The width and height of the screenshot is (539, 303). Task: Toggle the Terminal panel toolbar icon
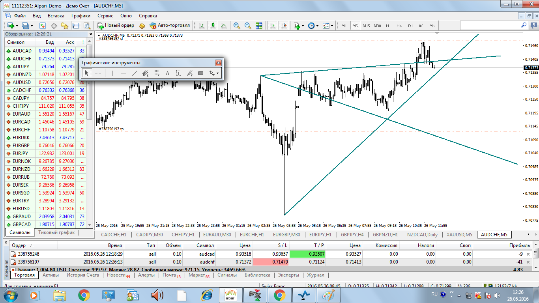(x=76, y=25)
